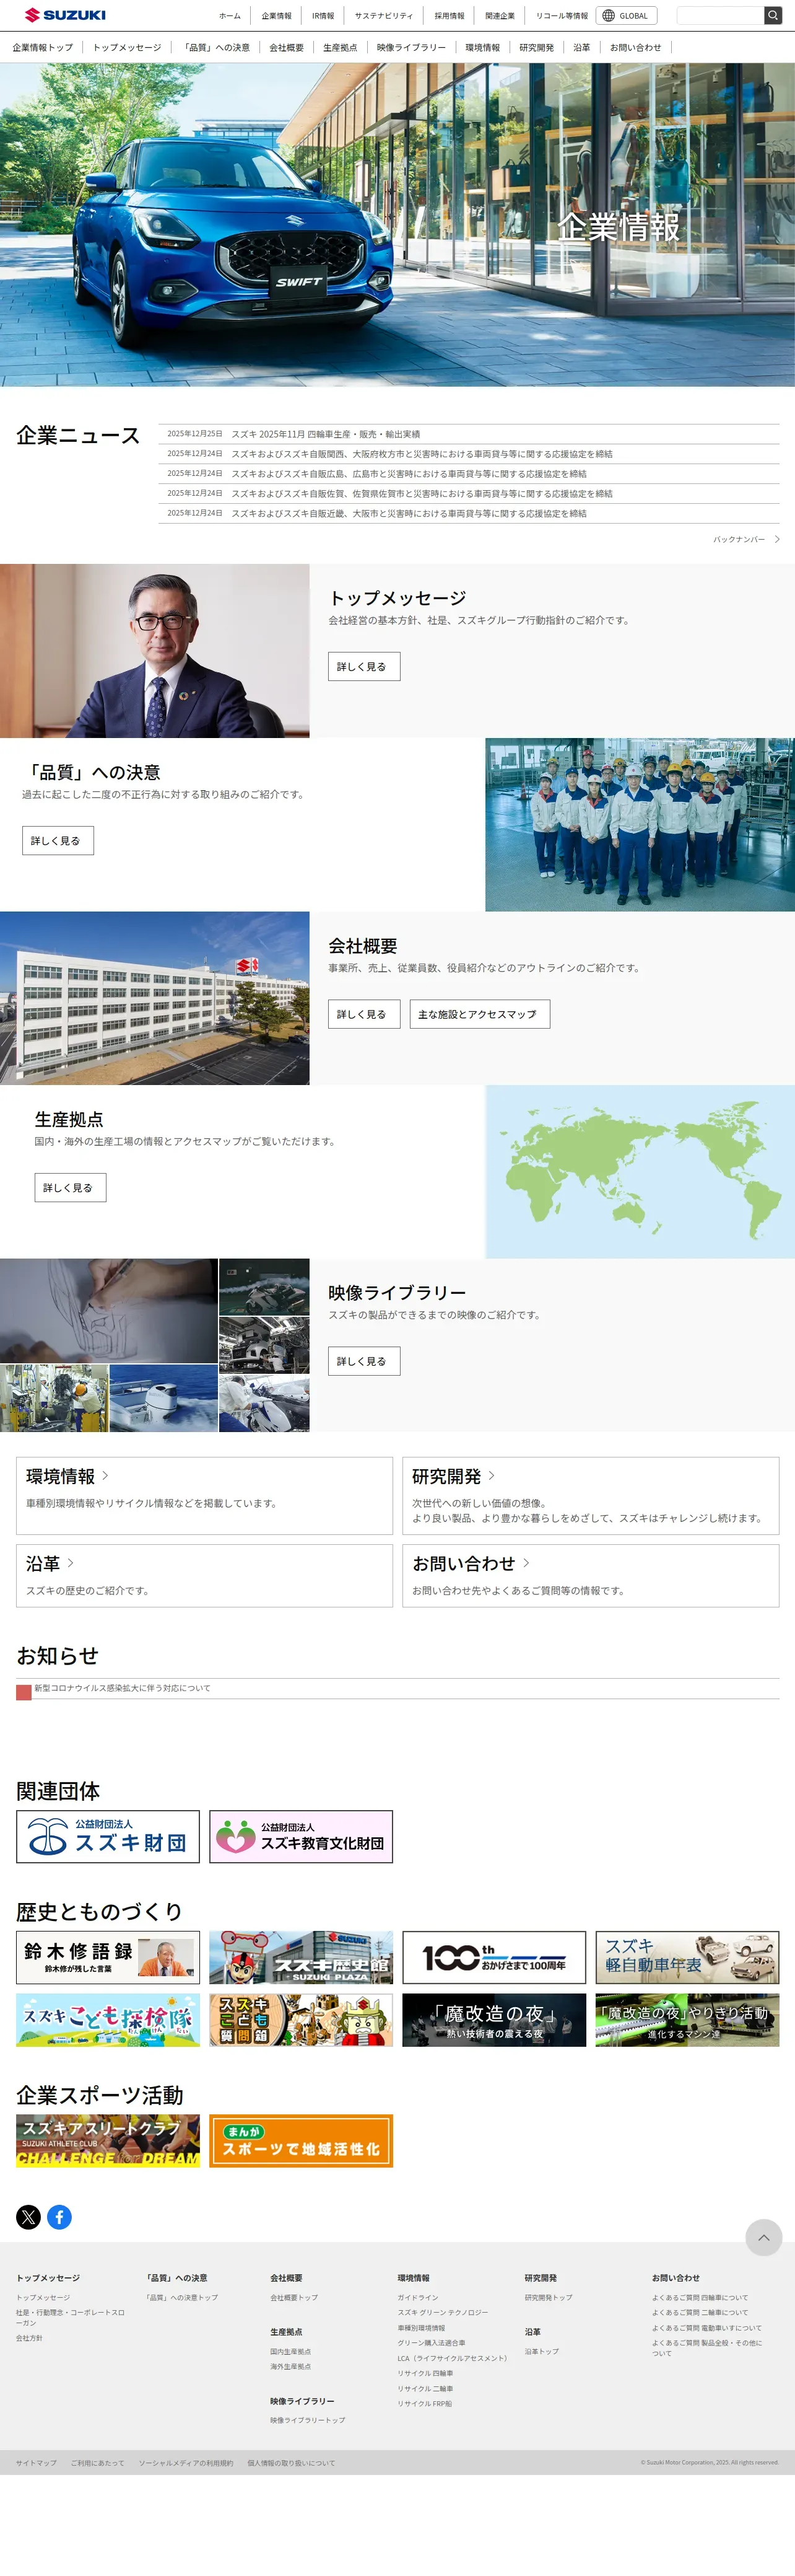Click 詳しく見る under 映像ライブラリー
Screen dimensions: 795x2576
tap(363, 1361)
